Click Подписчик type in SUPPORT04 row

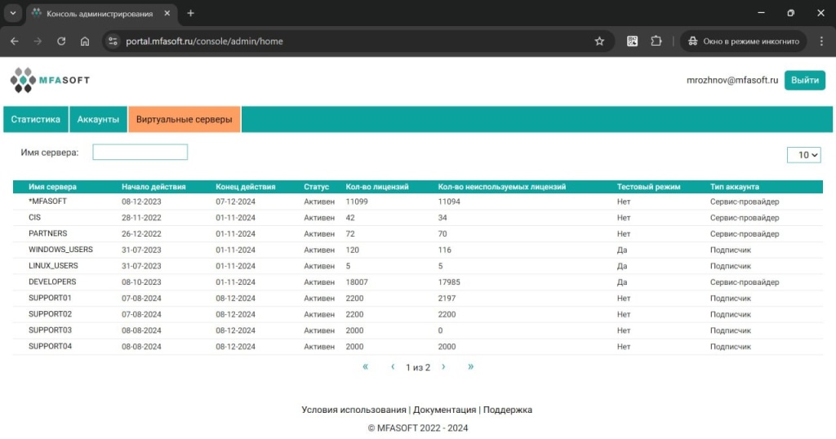click(x=731, y=346)
